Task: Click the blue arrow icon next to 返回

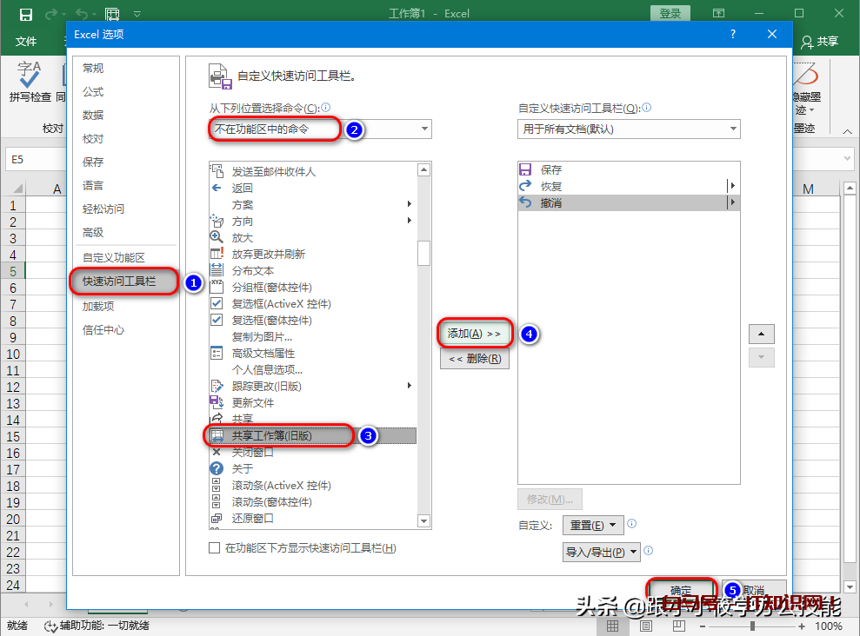Action: [x=217, y=188]
